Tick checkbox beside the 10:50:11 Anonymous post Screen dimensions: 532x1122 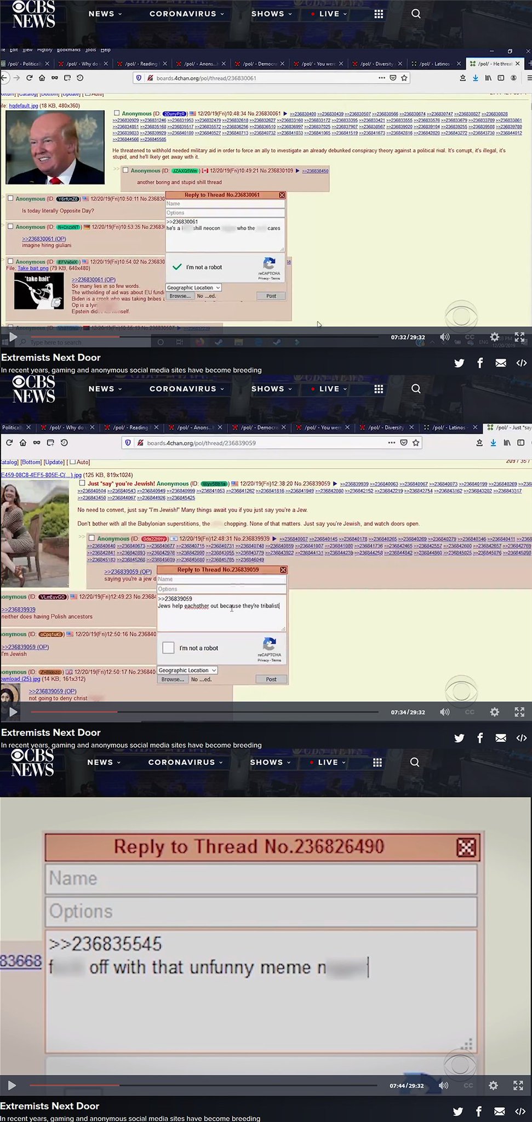tap(10, 198)
